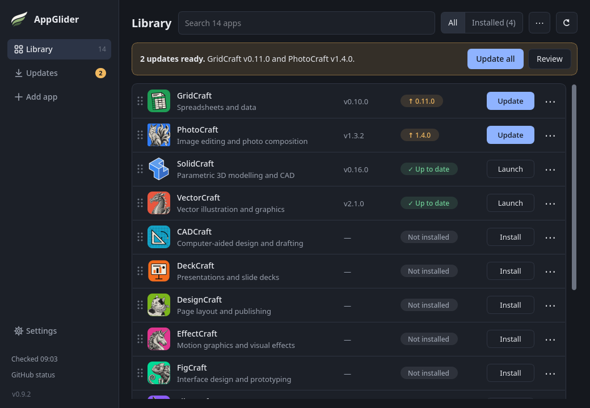Grab the DesignCraft row drag handle
The image size is (590, 408).
tap(140, 305)
